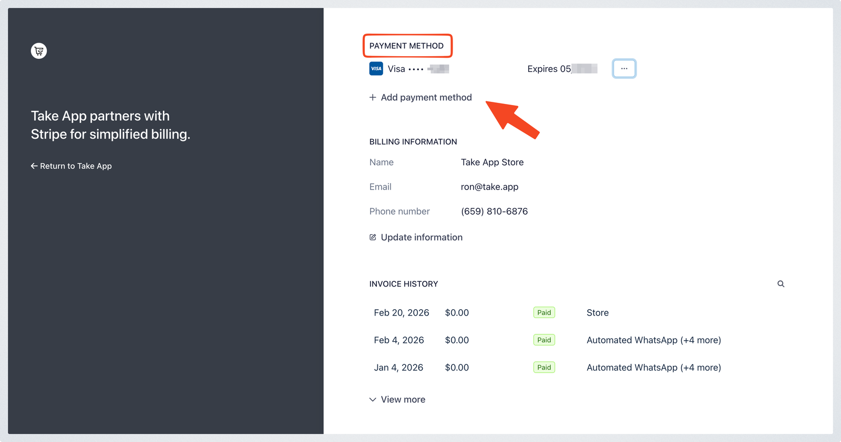Click the Phone number label
Screen dimensions: 841x442
399,212
